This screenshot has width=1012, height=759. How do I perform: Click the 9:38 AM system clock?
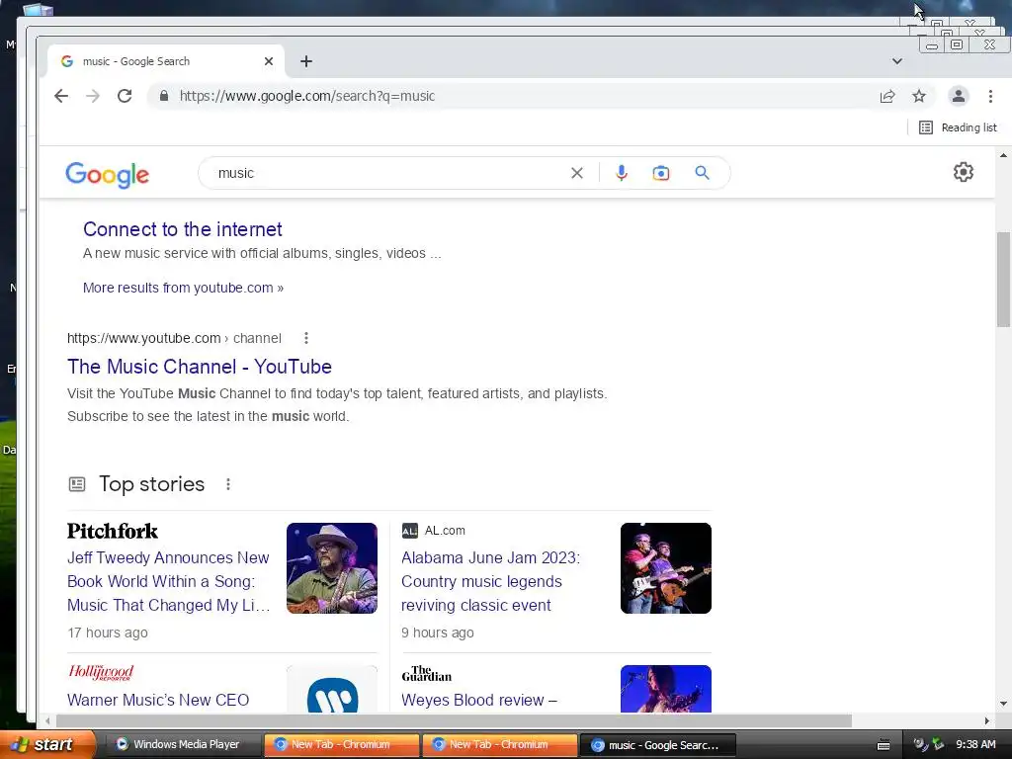[975, 744]
